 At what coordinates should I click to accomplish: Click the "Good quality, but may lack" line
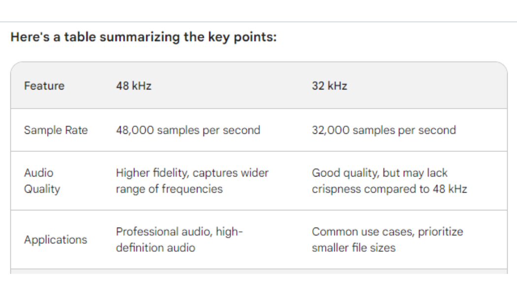(380, 173)
